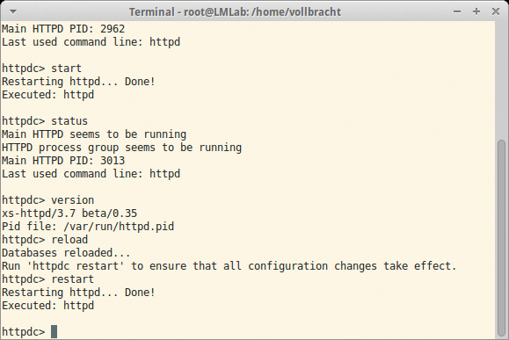
Task: Click the 'httpdc> reload' command line
Action: [x=45, y=240]
